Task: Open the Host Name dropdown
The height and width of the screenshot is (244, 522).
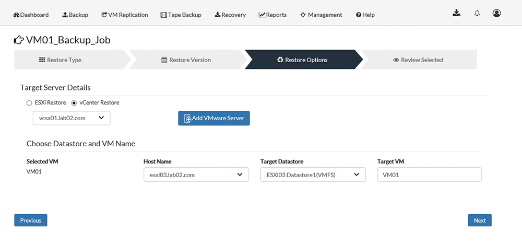Action: pyautogui.click(x=196, y=175)
